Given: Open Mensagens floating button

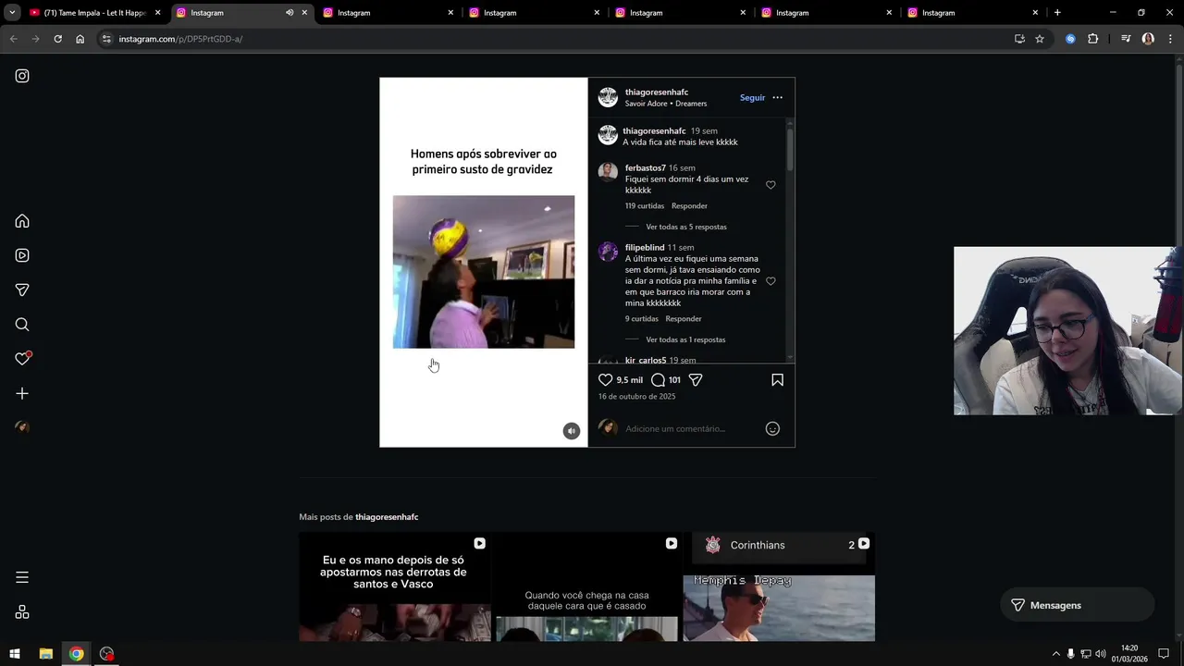Looking at the screenshot, I should click(1078, 605).
